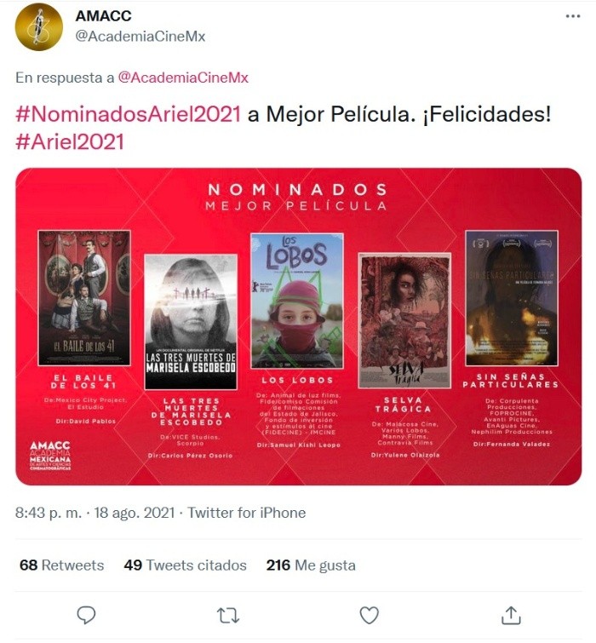Screen dimensions: 596x643
Task: Open the tweet timestamp 8:43 p. m.
Action: [x=49, y=513]
